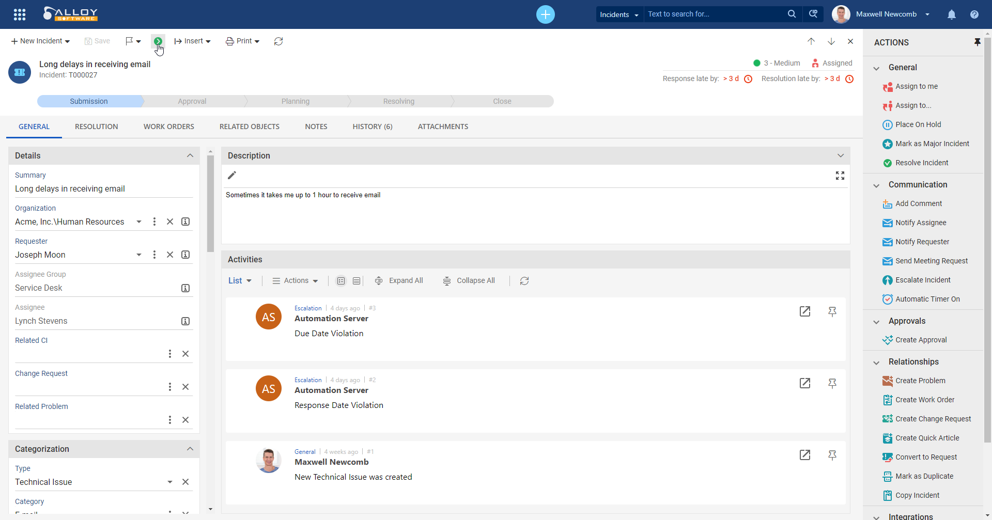The image size is (992, 520).
Task: Collapse the Communication actions group
Action: 876,185
